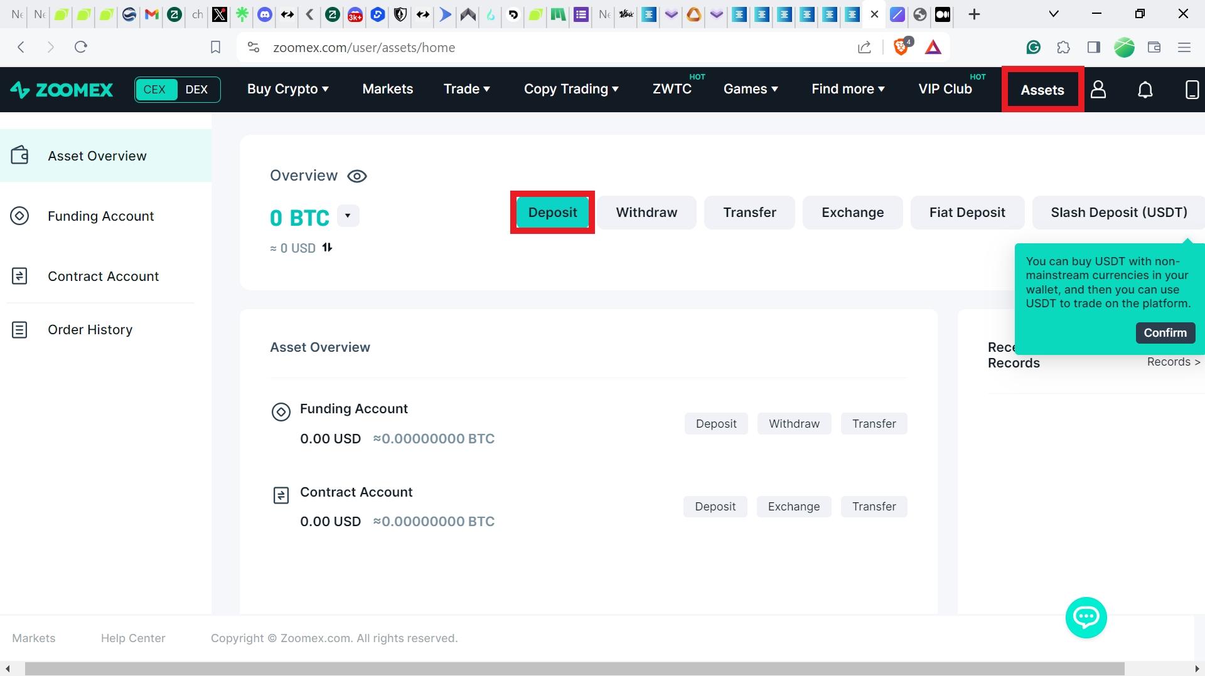Open footer Help Center link
The width and height of the screenshot is (1205, 676).
point(133,638)
